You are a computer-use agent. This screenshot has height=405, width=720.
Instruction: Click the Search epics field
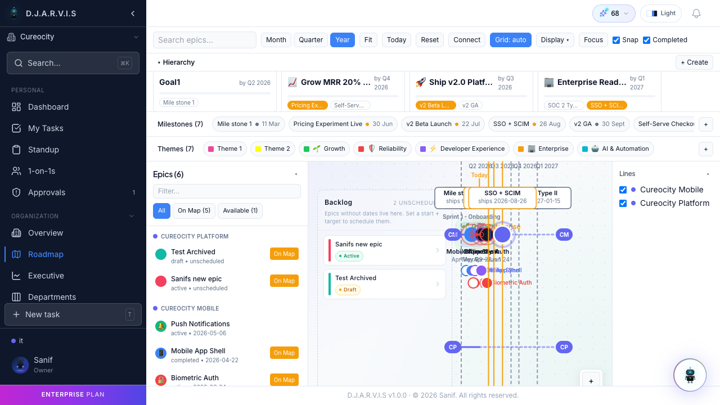205,40
